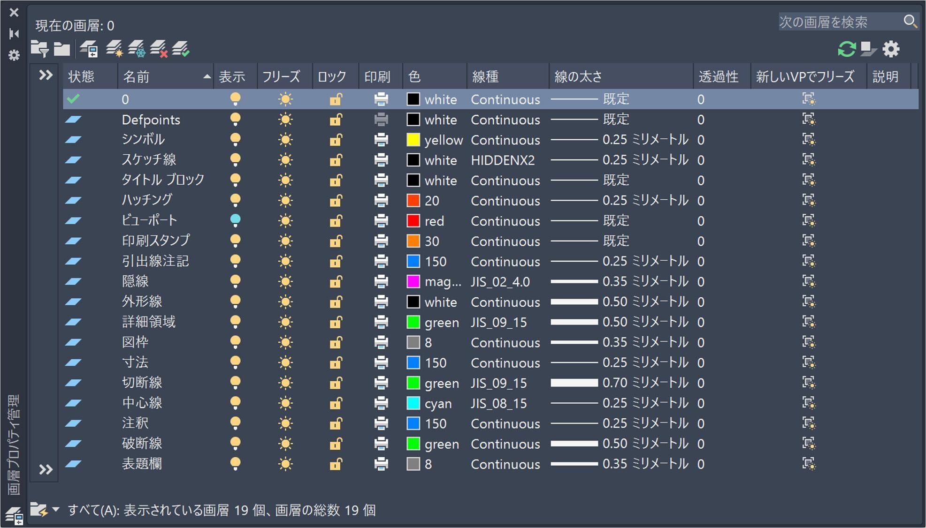The image size is (926, 528).
Task: Create a new layer
Action: (114, 49)
